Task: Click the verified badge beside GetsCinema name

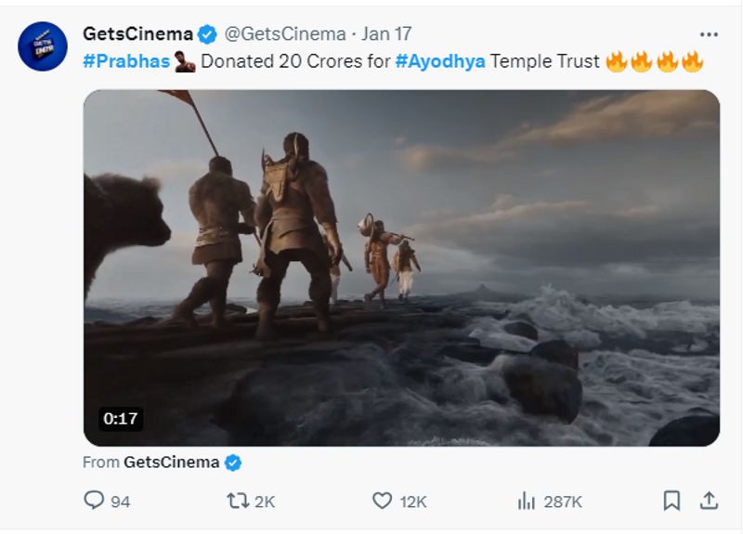Action: (207, 34)
